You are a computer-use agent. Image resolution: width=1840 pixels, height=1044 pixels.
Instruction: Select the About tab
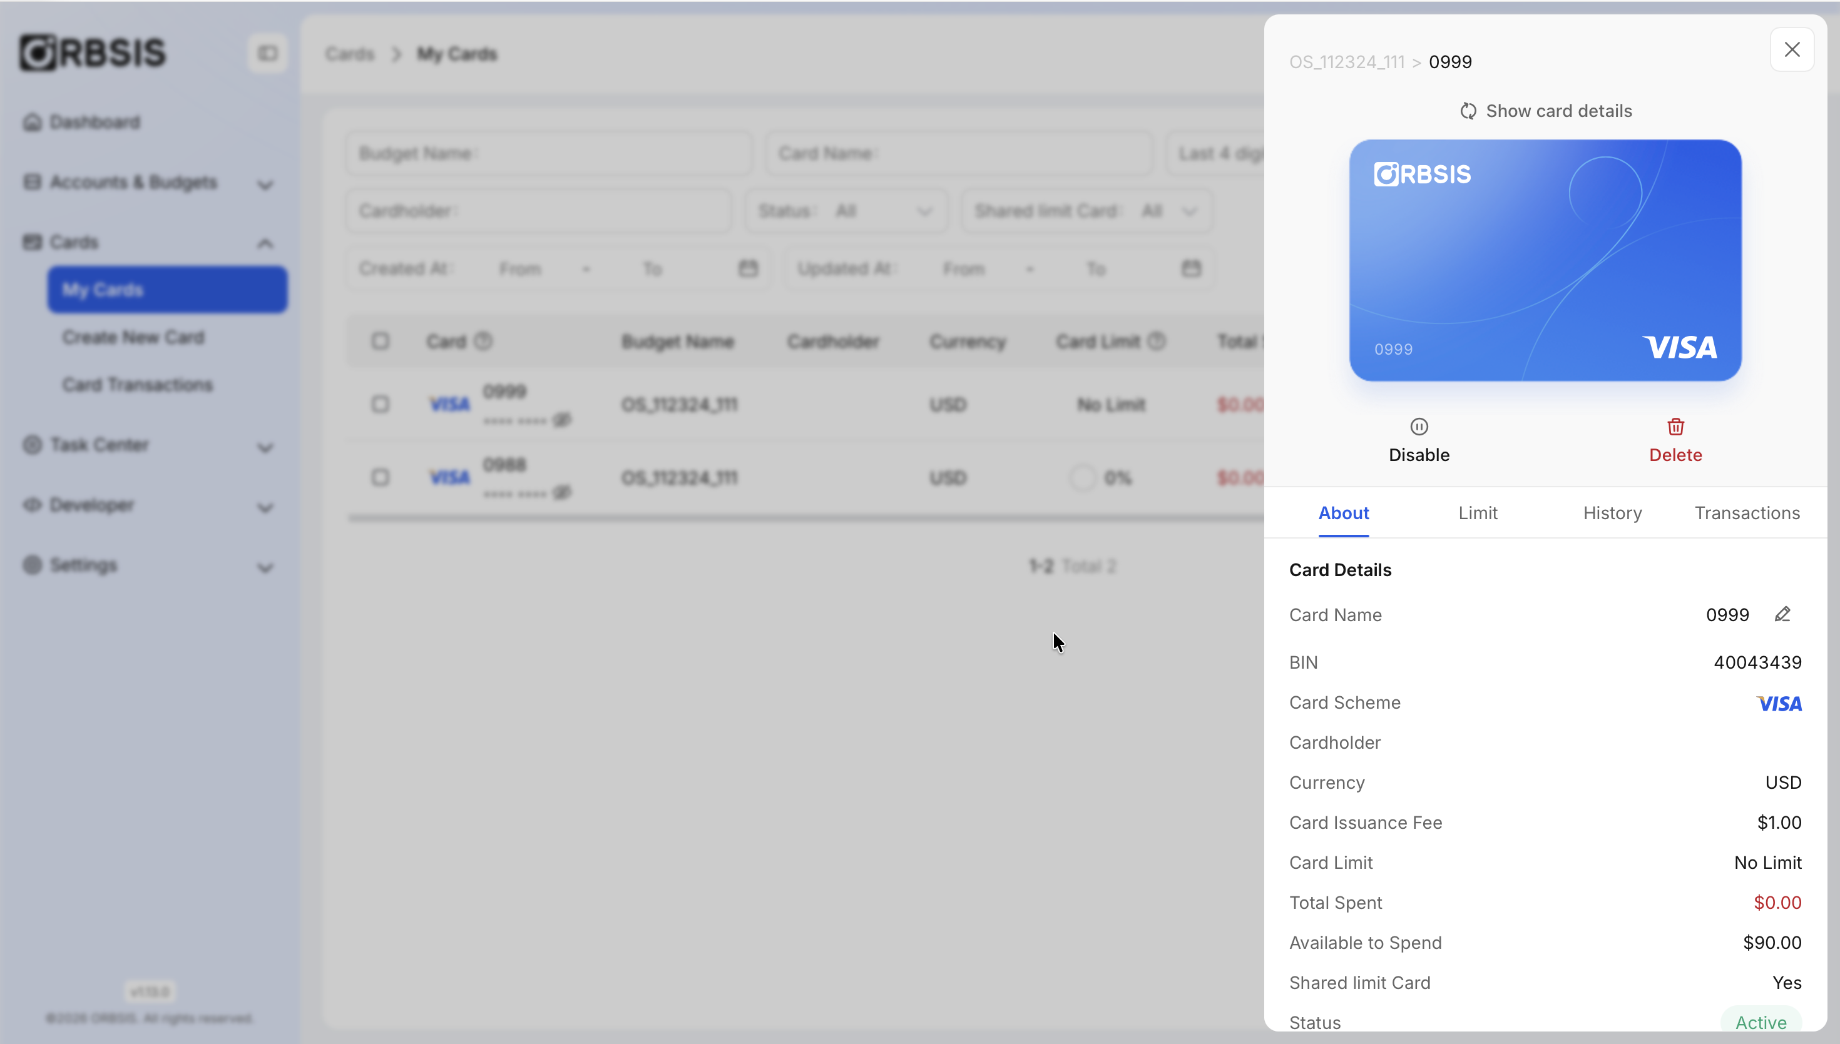(1343, 513)
